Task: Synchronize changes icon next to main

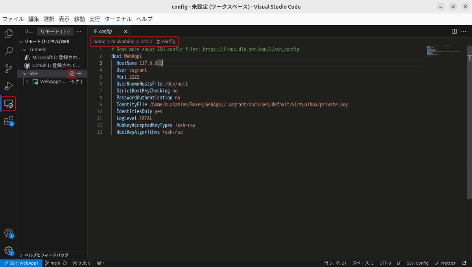Action: (65, 263)
